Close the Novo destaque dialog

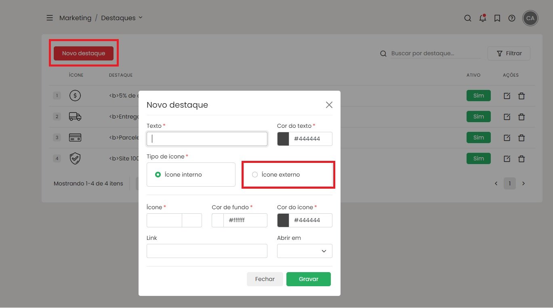pos(329,105)
